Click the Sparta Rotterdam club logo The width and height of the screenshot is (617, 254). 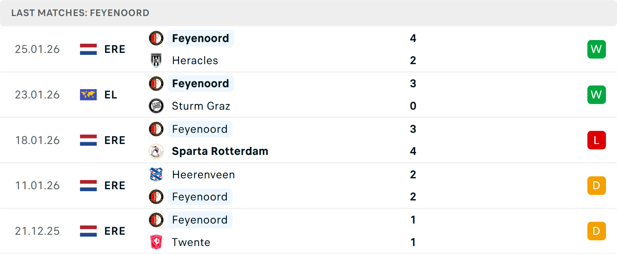[156, 151]
